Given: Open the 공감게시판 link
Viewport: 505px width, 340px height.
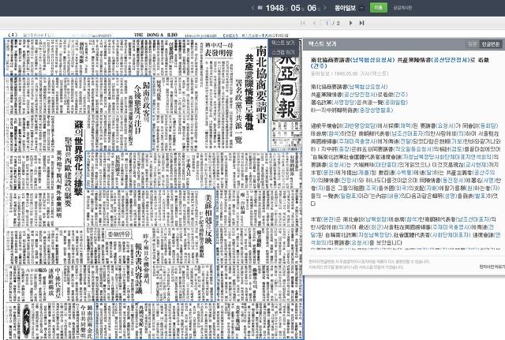Looking at the screenshot, I should 402,8.
